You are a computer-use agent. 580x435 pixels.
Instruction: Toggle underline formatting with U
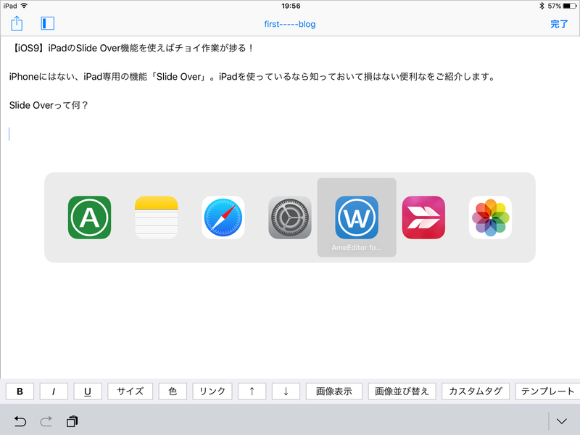88,391
